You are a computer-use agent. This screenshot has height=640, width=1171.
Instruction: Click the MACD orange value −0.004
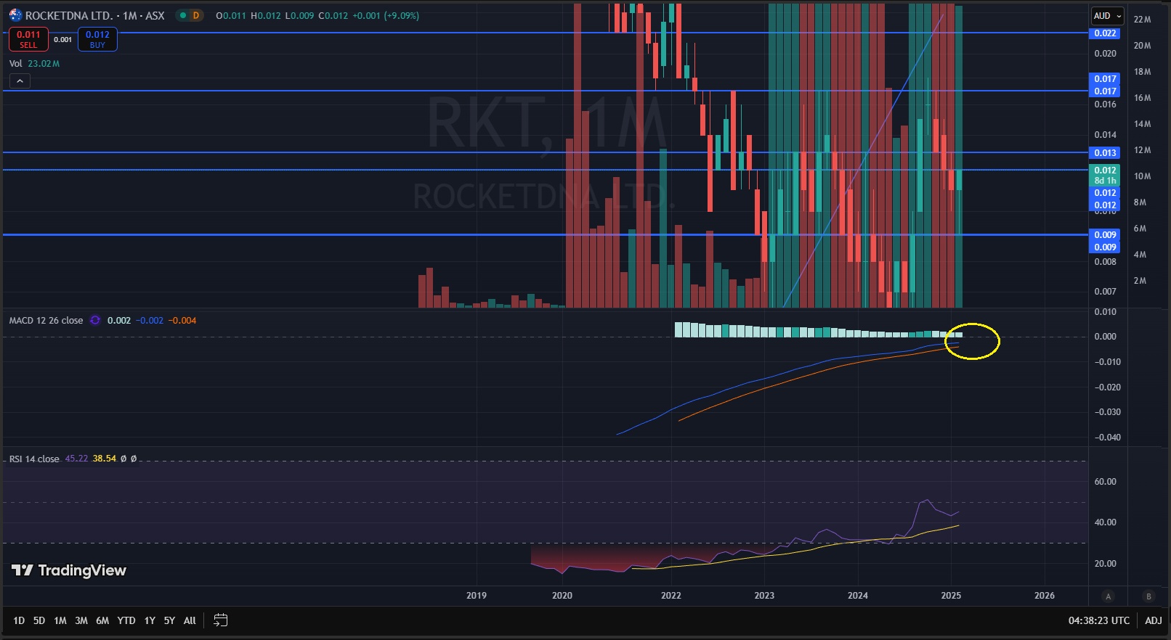182,320
